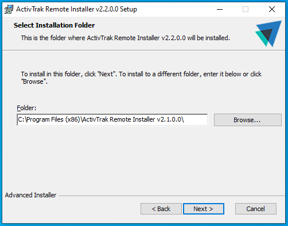Image resolution: width=288 pixels, height=226 pixels.
Task: Minimize the Setup window
Action: [220, 9]
